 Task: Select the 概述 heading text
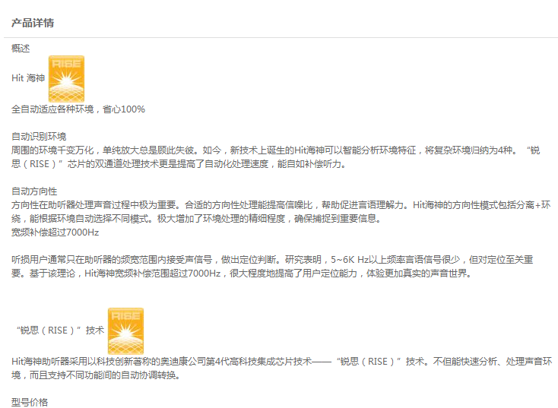point(21,48)
